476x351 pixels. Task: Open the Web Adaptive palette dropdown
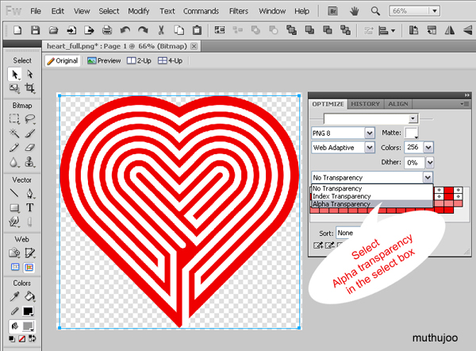[370, 148]
